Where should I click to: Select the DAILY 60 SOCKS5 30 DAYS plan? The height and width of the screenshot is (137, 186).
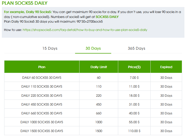click(x=42, y=78)
